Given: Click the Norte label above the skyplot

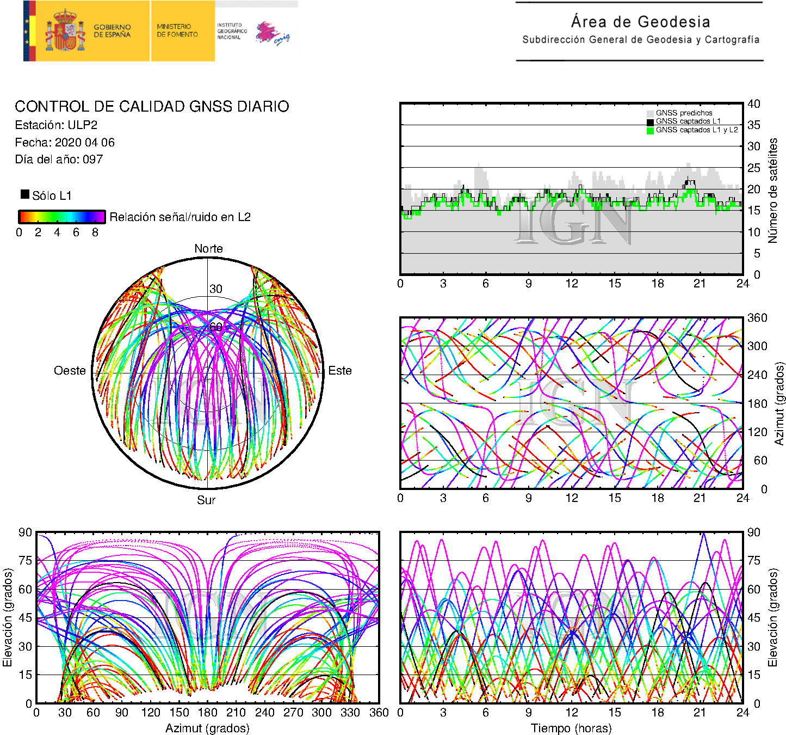Looking at the screenshot, I should (208, 249).
